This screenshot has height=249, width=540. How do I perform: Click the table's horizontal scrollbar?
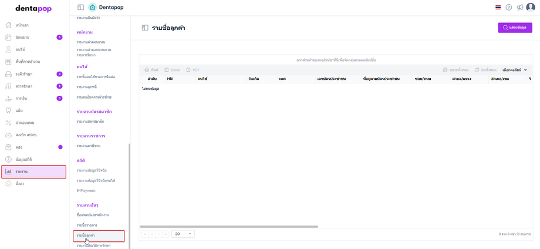(229, 227)
